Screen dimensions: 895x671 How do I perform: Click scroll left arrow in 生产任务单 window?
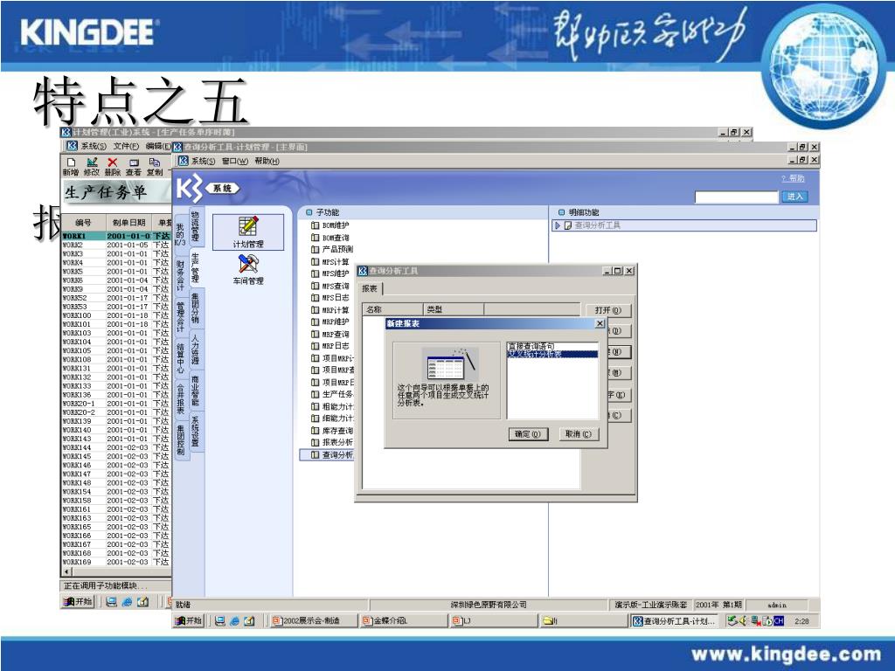pyautogui.click(x=66, y=571)
